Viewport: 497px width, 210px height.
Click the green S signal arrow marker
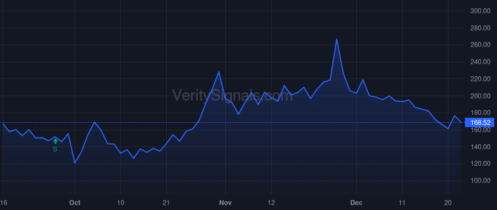55,141
